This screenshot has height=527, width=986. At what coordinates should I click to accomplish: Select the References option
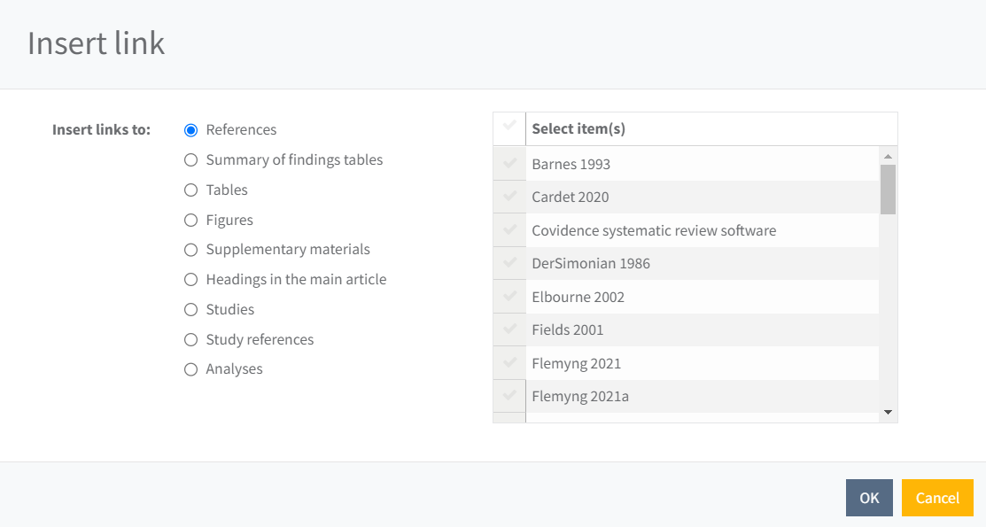(190, 129)
